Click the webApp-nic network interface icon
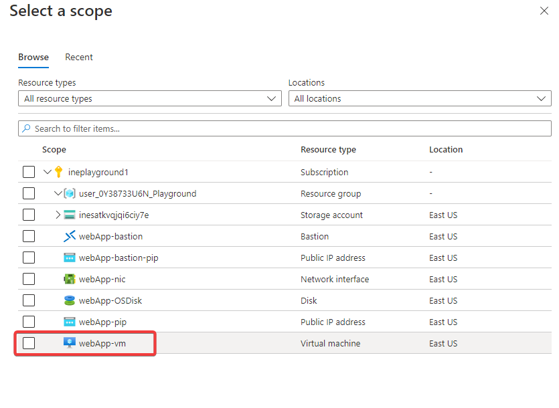Screen dimensions: 559x408 pos(70,279)
